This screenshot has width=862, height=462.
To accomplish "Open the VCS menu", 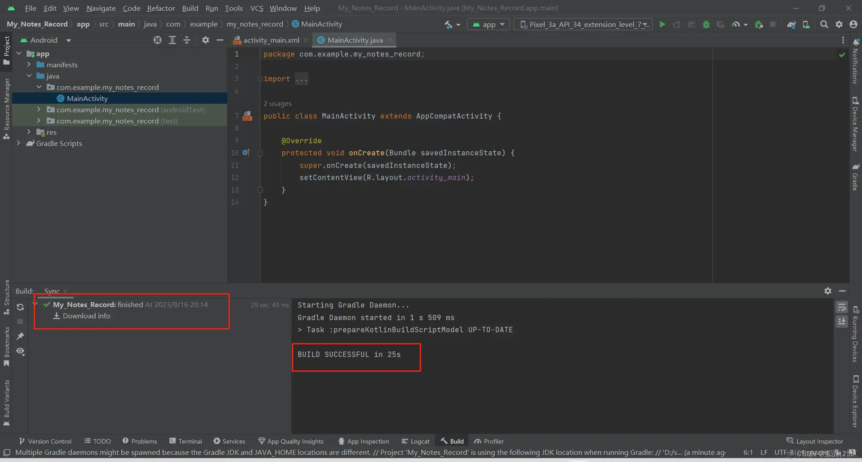I will 257,8.
